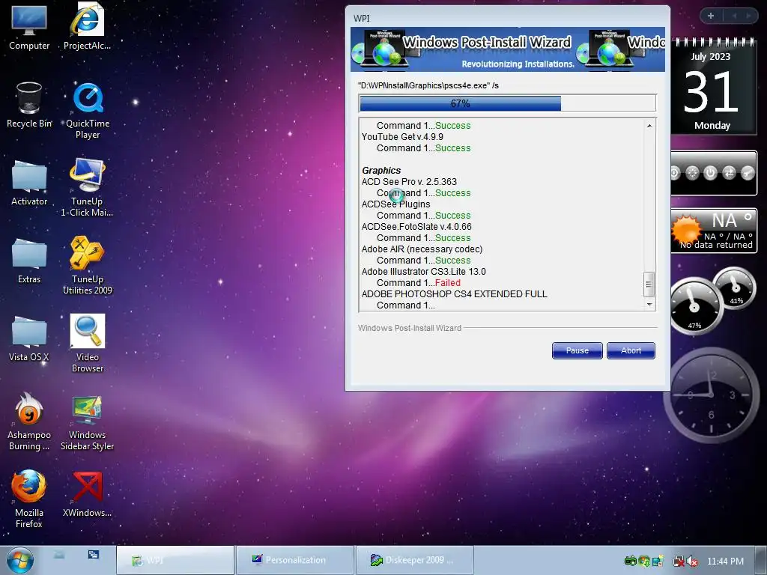Select the QuickTime Player shortcut
The height and width of the screenshot is (575, 767).
click(88, 111)
